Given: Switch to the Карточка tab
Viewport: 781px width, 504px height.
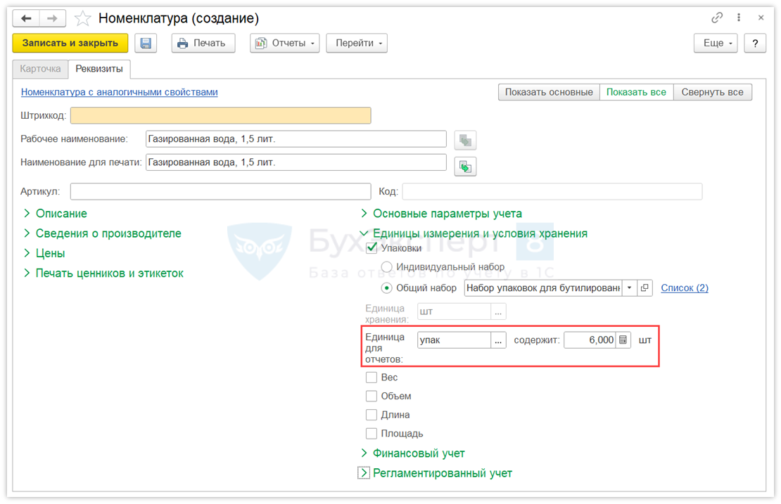Looking at the screenshot, I should point(40,69).
